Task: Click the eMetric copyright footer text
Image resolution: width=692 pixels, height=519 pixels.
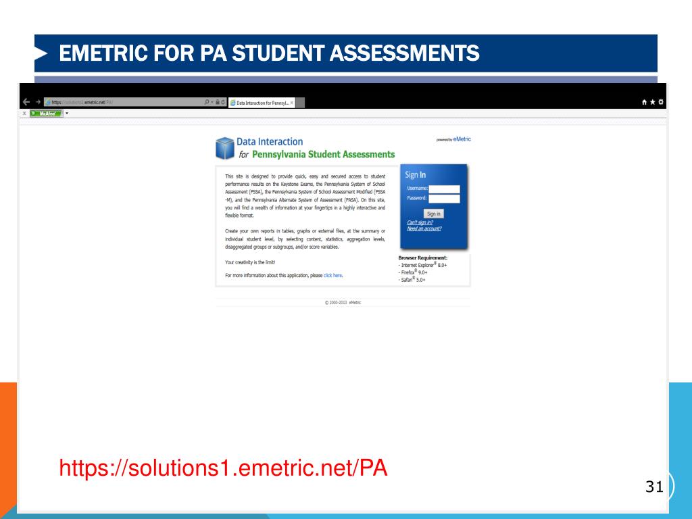Action: [343, 303]
